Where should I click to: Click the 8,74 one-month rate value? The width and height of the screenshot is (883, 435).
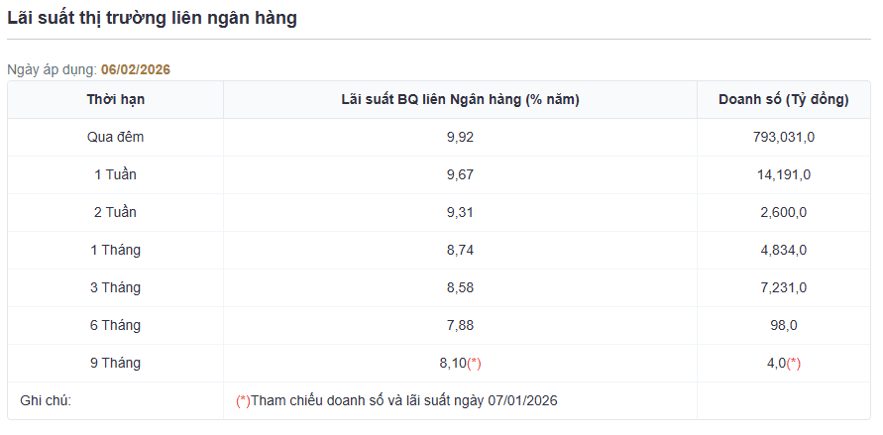point(460,251)
